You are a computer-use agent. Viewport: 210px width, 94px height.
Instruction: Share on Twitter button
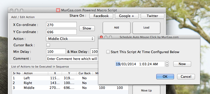click(x=152, y=16)
